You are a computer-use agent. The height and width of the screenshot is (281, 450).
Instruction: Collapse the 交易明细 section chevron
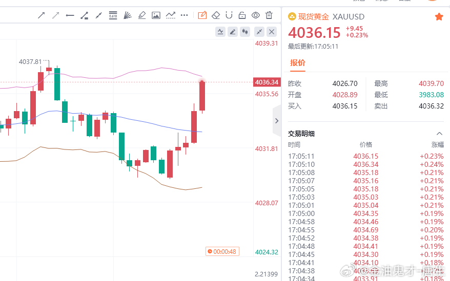439,134
